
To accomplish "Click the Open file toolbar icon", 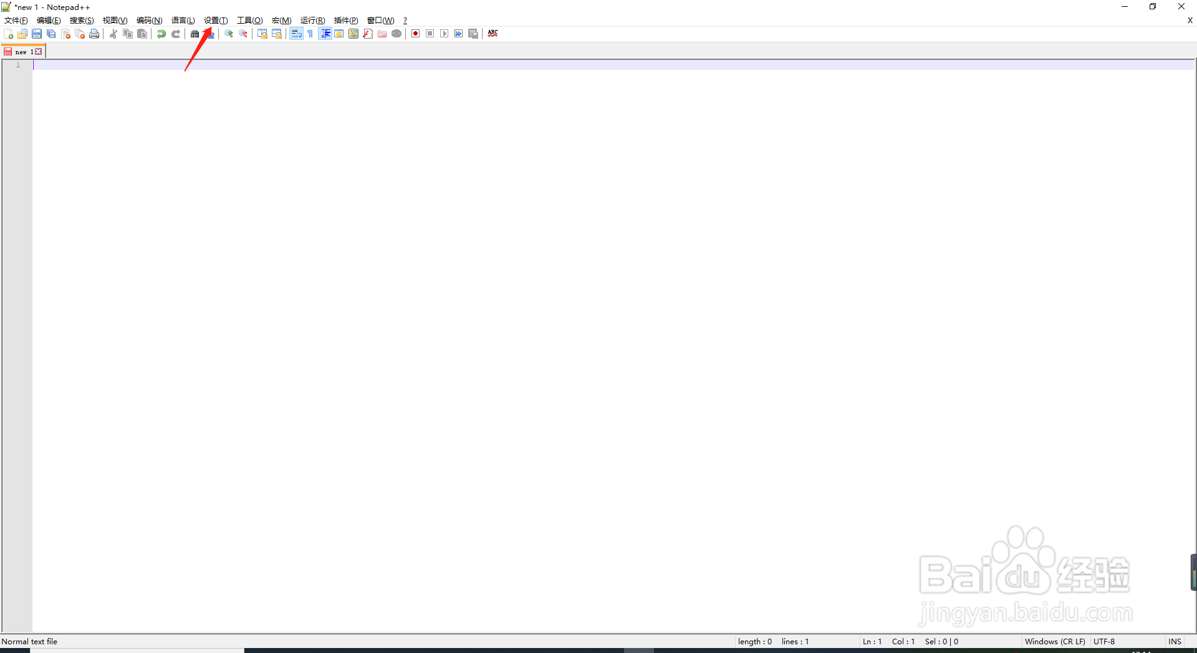I will point(22,34).
